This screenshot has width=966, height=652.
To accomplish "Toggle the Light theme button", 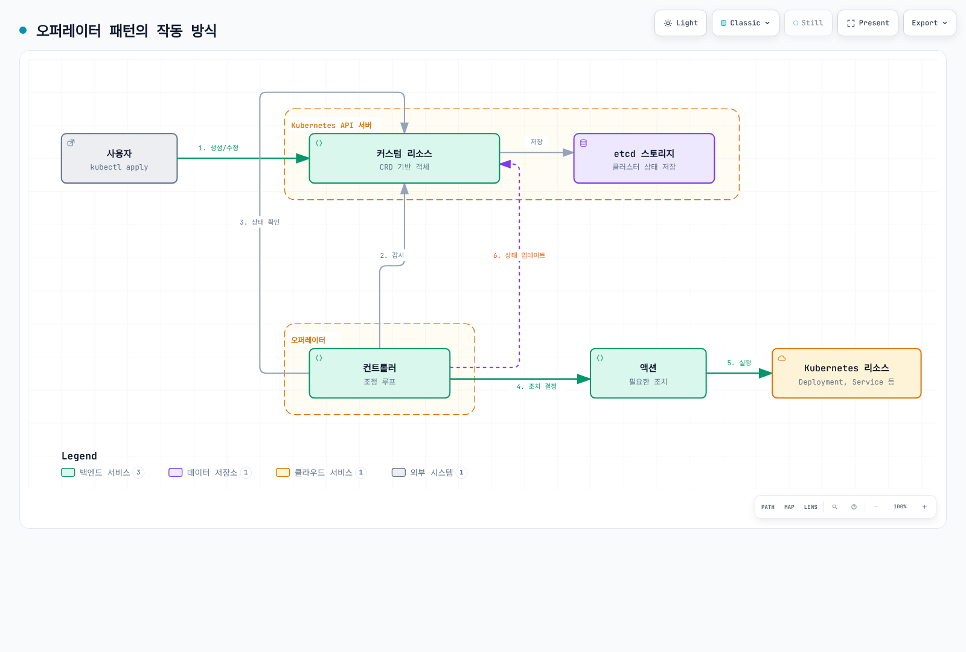I will click(680, 23).
